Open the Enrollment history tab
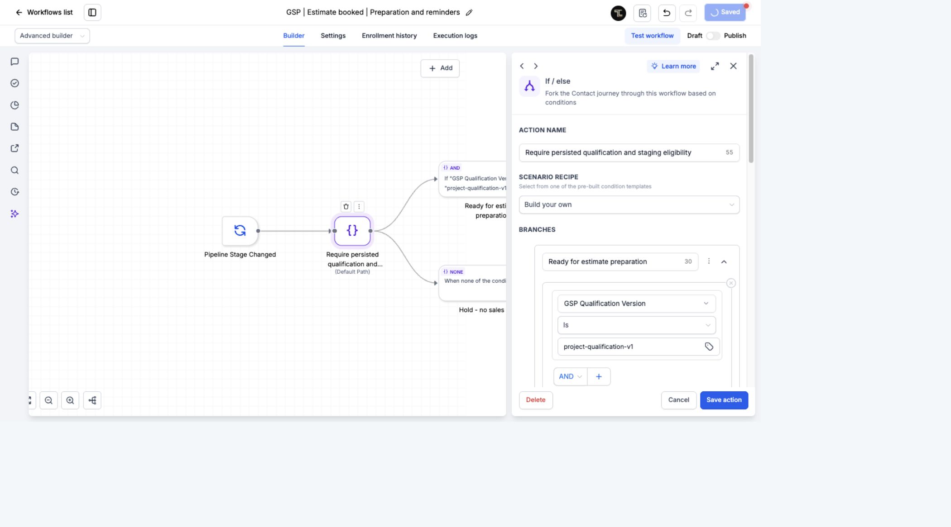Viewport: 951px width, 527px height. click(389, 36)
